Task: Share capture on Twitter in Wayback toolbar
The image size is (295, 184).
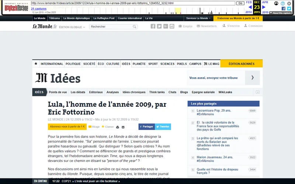Action: [289, 8]
